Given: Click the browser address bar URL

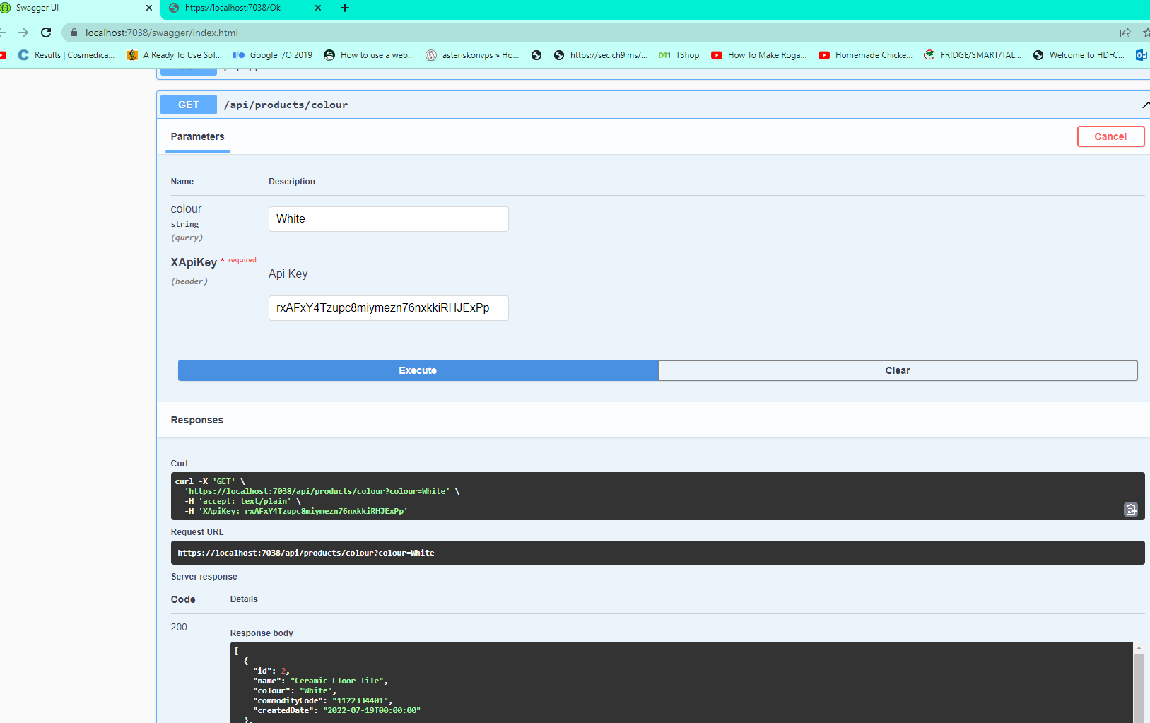Looking at the screenshot, I should (162, 33).
